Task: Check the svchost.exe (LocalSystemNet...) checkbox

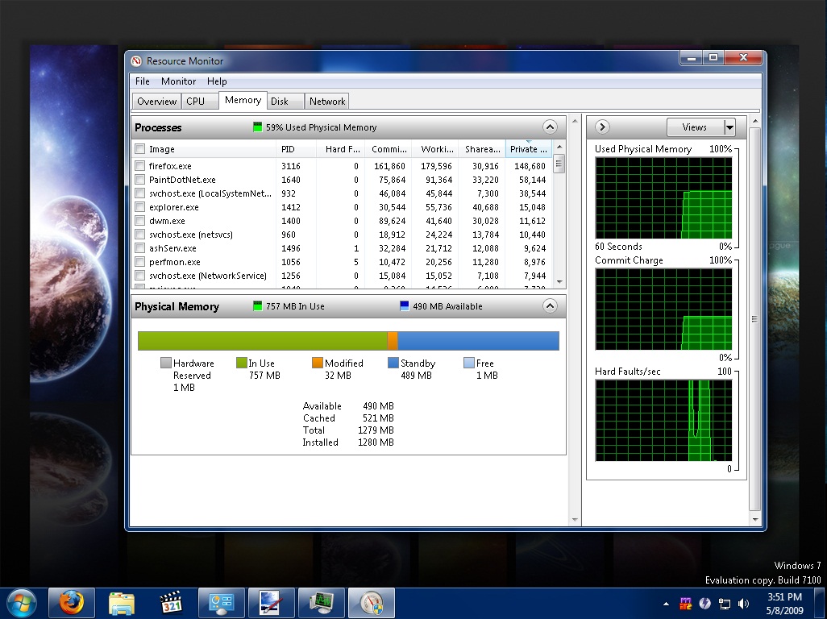Action: (x=139, y=193)
